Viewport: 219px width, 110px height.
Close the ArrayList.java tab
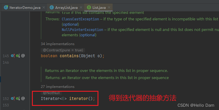[x=81, y=7]
